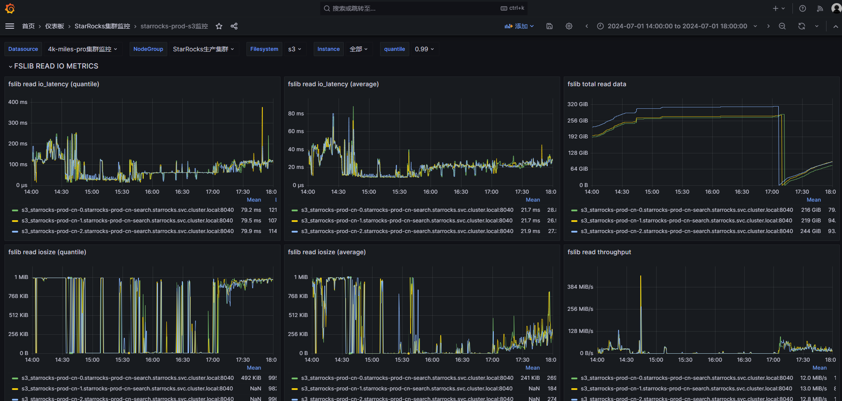Screen dimensions: 842x401
Task: Toggle cn-0 series in io_latency average legend
Action: (x=407, y=210)
